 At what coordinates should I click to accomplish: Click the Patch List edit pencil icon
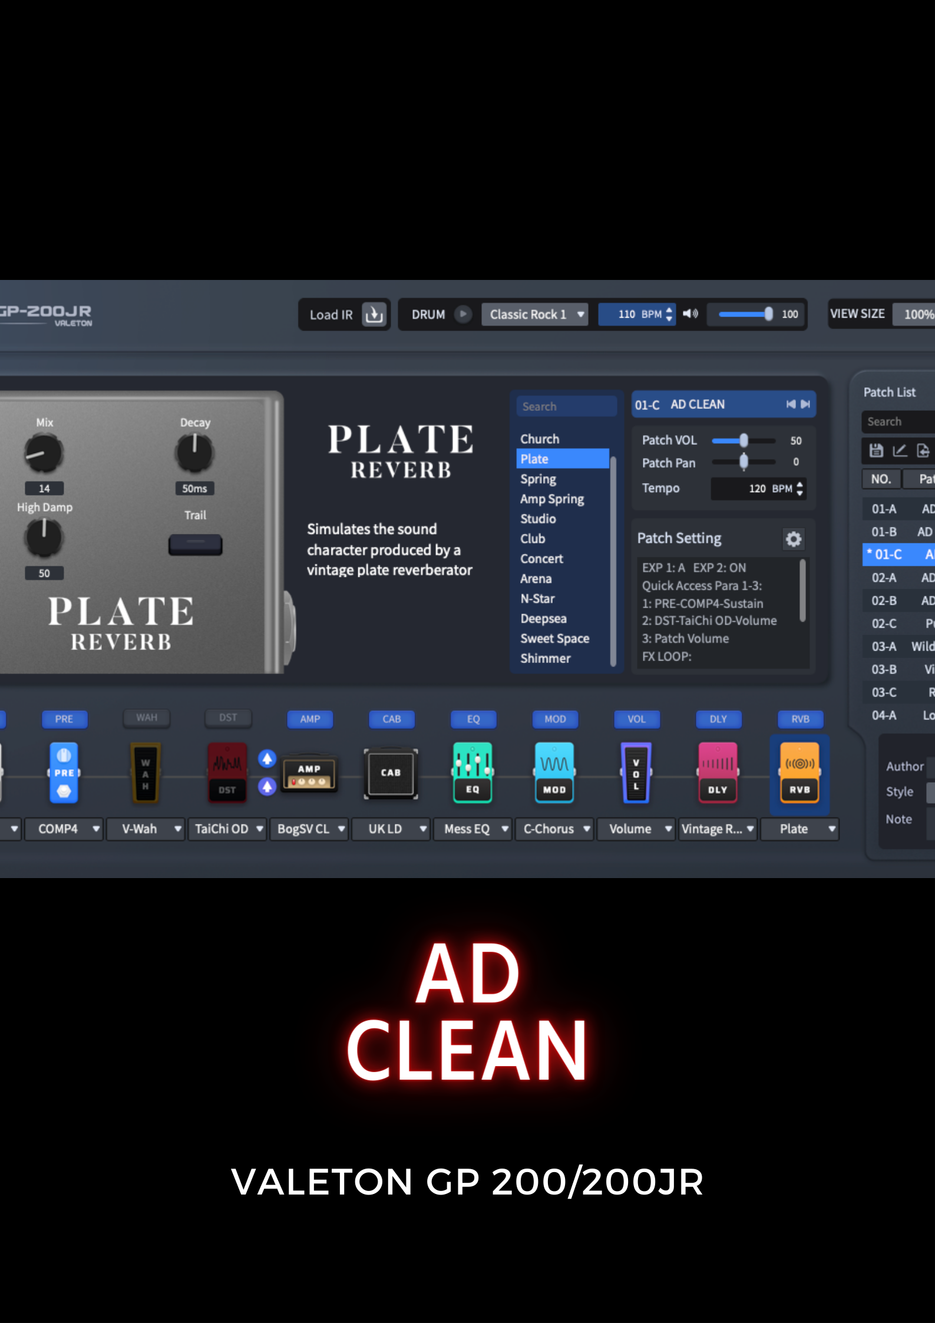[900, 450]
